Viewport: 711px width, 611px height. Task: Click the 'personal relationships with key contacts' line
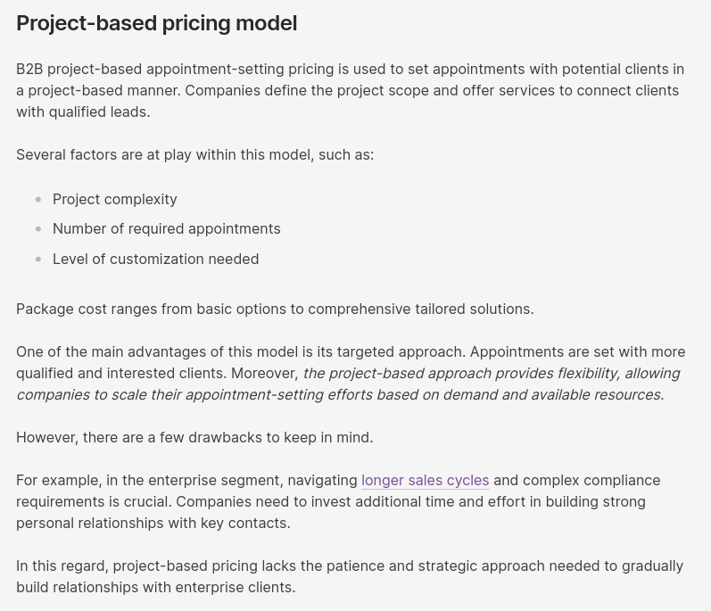[x=153, y=523]
